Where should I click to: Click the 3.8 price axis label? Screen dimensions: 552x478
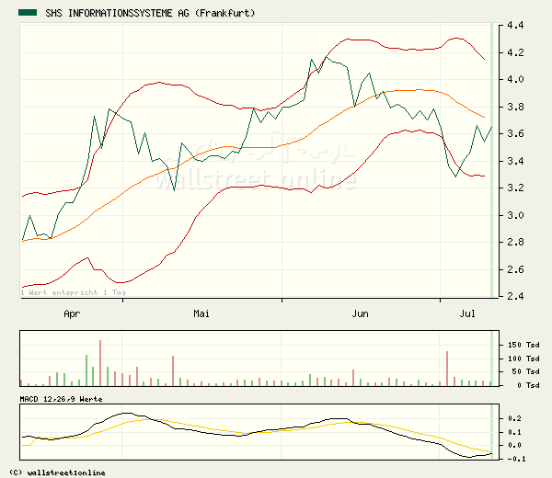click(x=515, y=107)
